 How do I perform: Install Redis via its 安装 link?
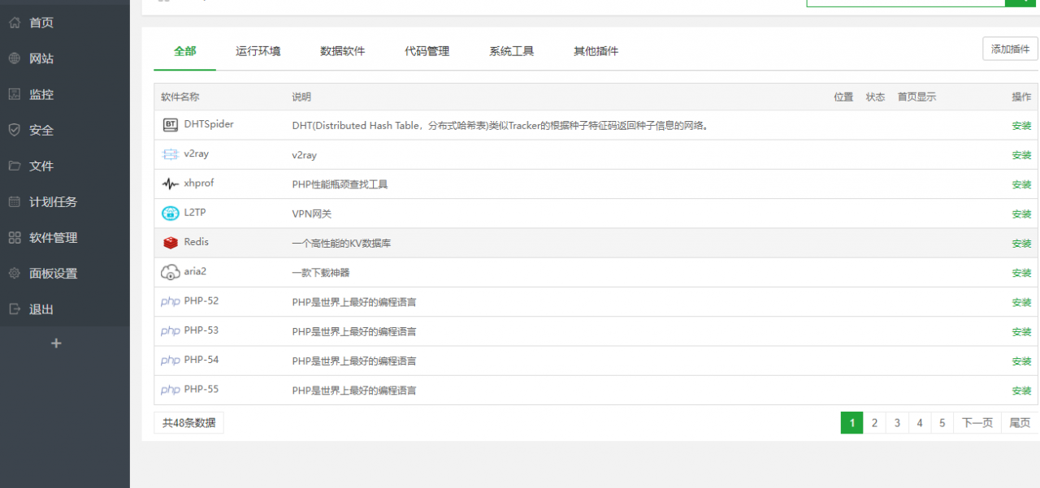pos(1021,244)
